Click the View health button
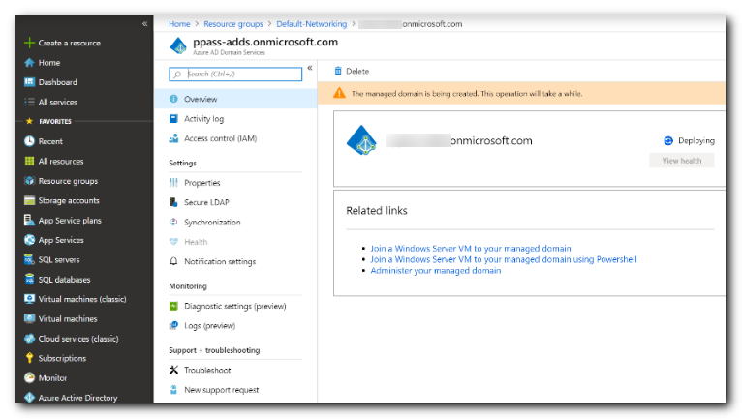 coord(681,161)
